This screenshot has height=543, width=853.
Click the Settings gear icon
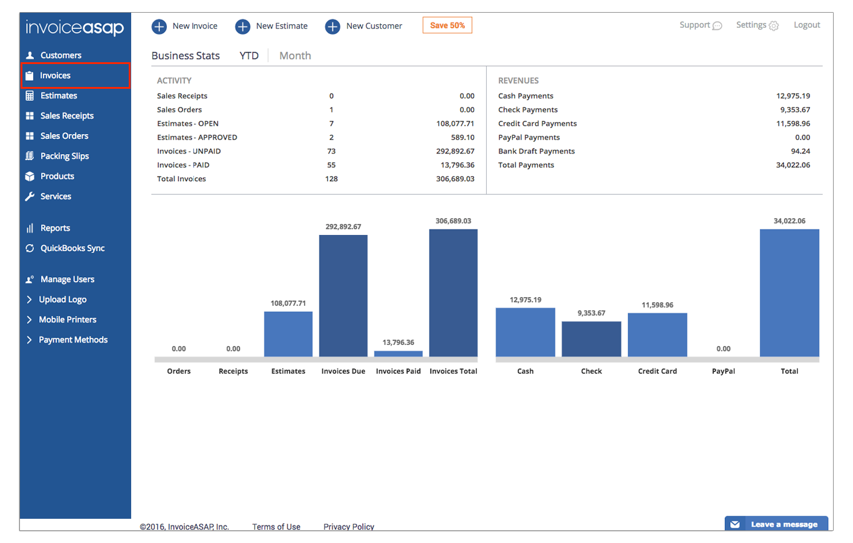click(774, 26)
